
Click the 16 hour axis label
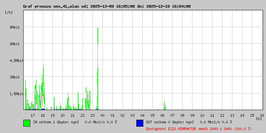tap(262, 115)
